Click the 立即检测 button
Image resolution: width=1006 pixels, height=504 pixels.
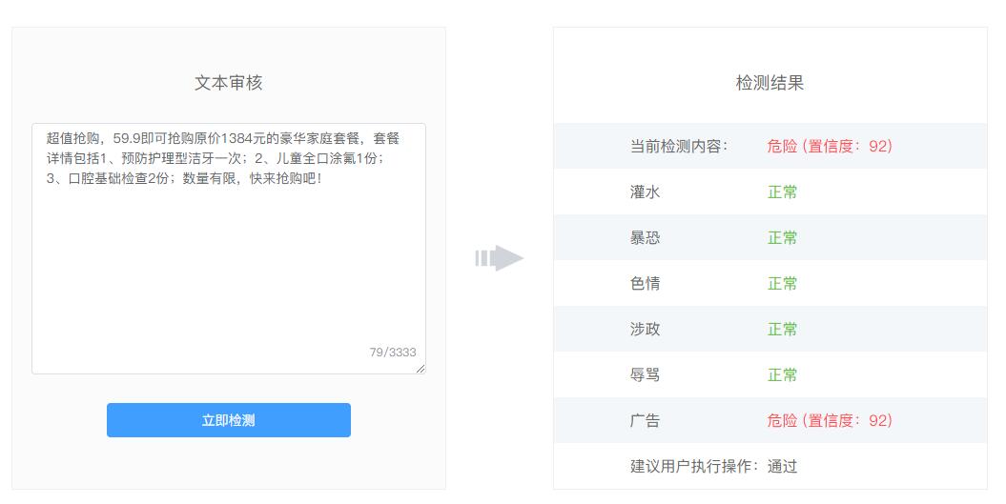tap(228, 420)
